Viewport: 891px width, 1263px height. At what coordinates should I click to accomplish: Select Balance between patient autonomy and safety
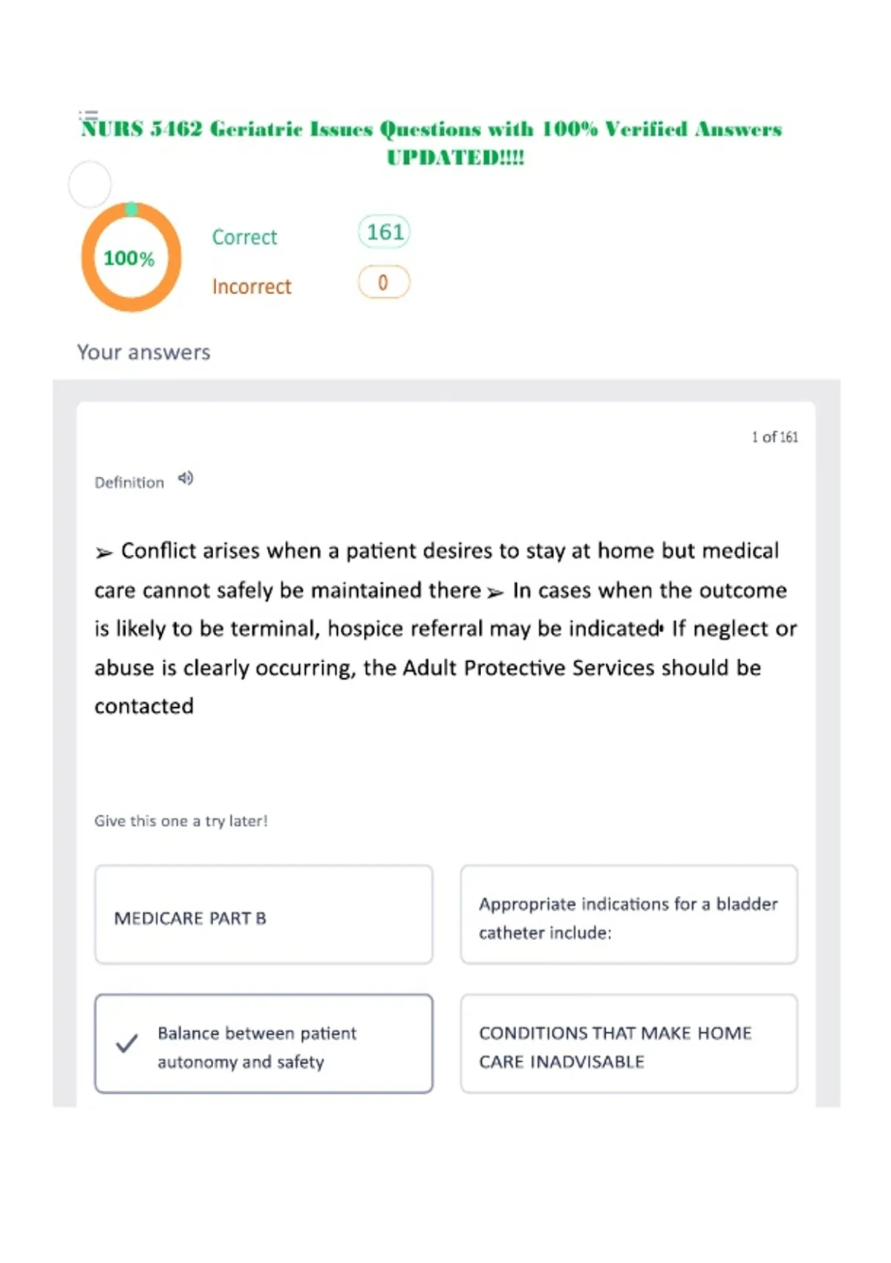264,1044
